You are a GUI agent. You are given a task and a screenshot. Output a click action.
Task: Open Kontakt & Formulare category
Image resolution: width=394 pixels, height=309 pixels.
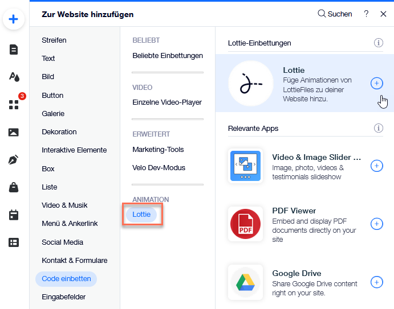point(74,260)
